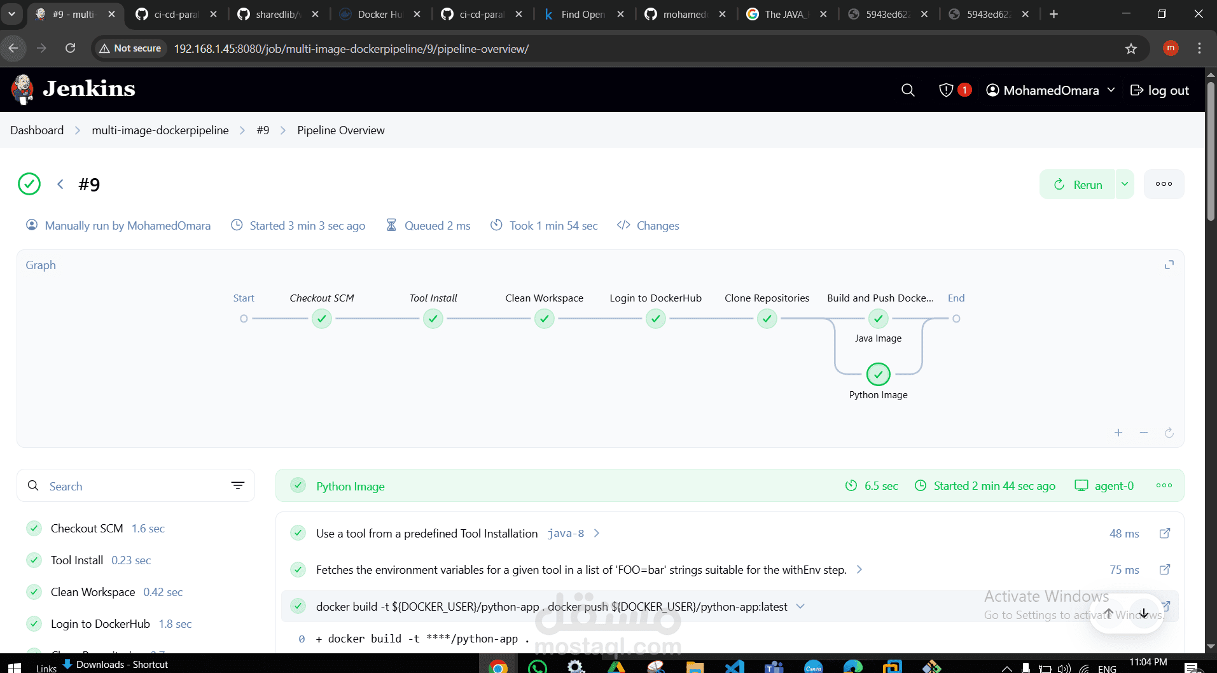This screenshot has width=1217, height=673.
Task: Click agent-0 link in stage header
Action: coord(1104,486)
